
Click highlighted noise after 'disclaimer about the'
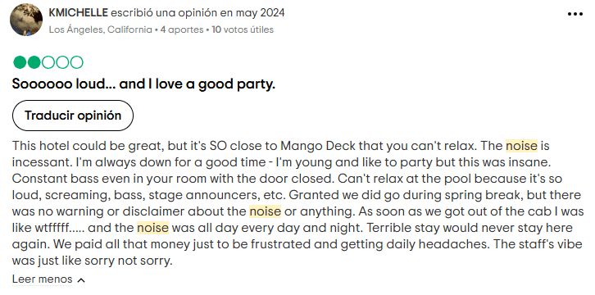coord(265,211)
